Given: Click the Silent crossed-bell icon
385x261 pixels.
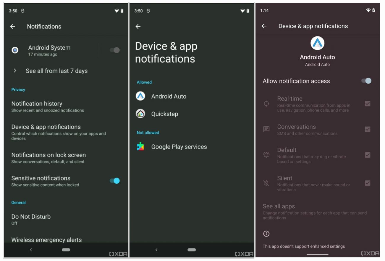Looking at the screenshot, I should click(x=266, y=183).
